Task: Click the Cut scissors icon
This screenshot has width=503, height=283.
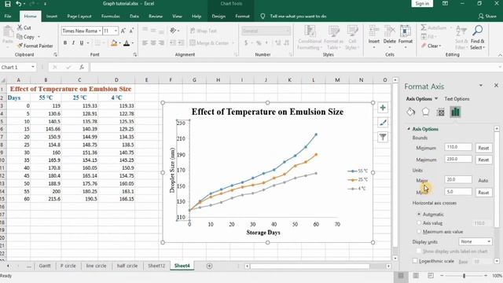Action: coord(20,28)
